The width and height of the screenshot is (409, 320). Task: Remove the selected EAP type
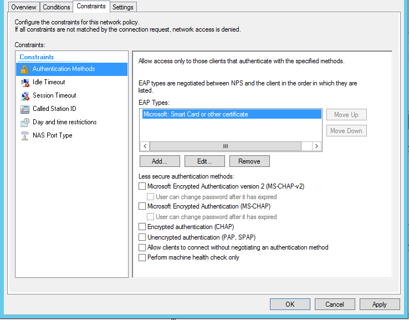click(249, 161)
